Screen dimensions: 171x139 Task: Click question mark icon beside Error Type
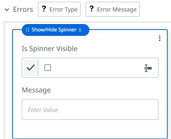pyautogui.click(x=44, y=9)
